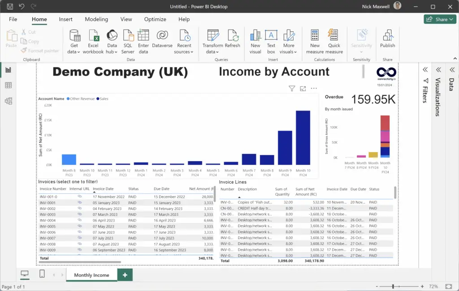Open the Modeling ribbon tab
Viewport: 459px width, 291px height.
click(96, 19)
